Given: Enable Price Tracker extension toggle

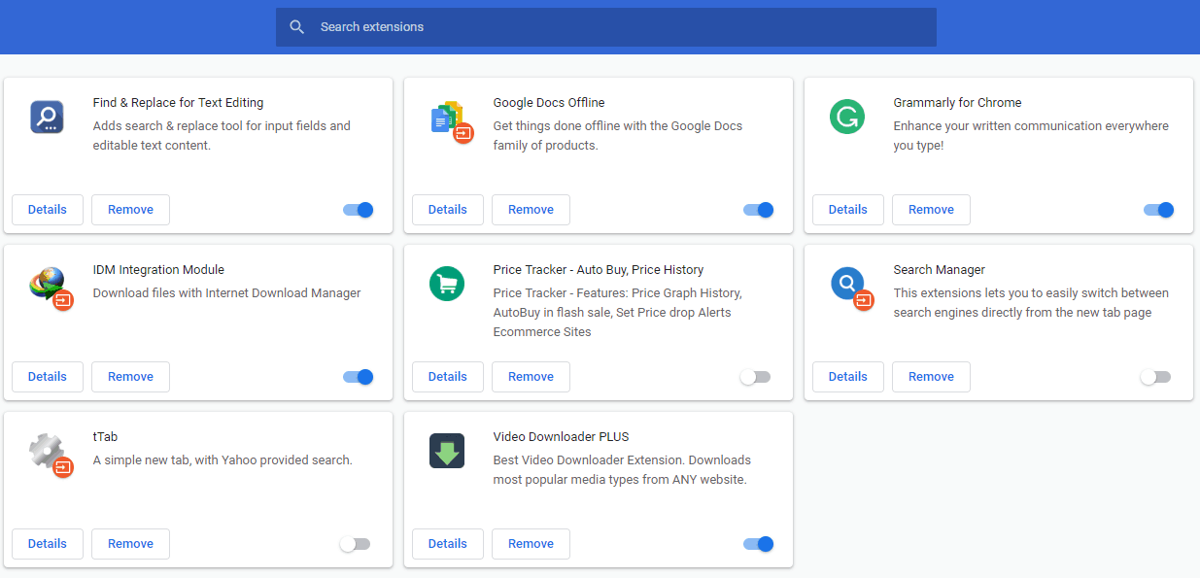Looking at the screenshot, I should pos(755,377).
